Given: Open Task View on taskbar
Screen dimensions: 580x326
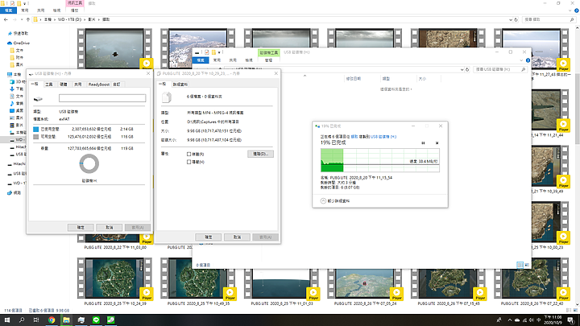Looking at the screenshot, I should pyautogui.click(x=36, y=320).
